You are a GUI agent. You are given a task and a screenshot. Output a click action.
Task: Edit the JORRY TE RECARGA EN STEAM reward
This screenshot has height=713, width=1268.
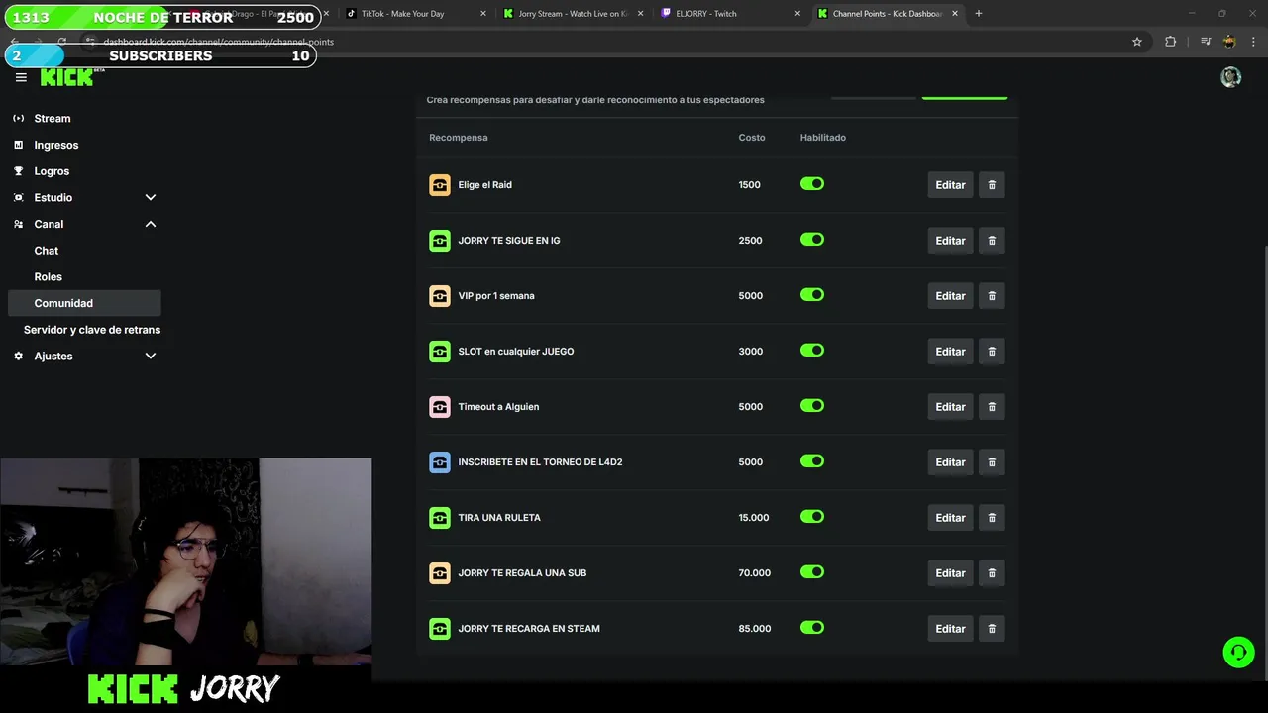tap(950, 629)
